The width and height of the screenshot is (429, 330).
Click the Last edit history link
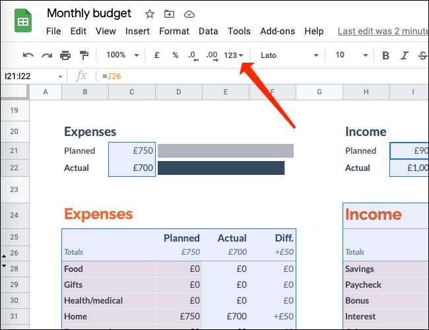point(382,31)
